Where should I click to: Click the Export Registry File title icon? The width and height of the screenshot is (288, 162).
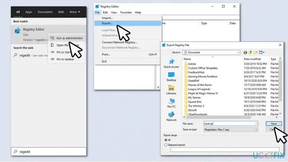(x=164, y=45)
